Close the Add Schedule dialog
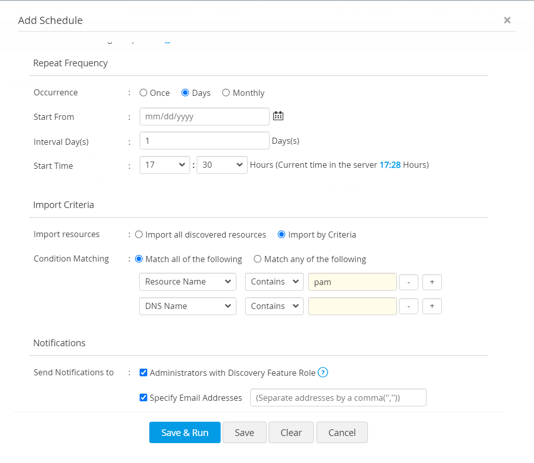Viewport: 534px width, 463px height. (x=507, y=20)
